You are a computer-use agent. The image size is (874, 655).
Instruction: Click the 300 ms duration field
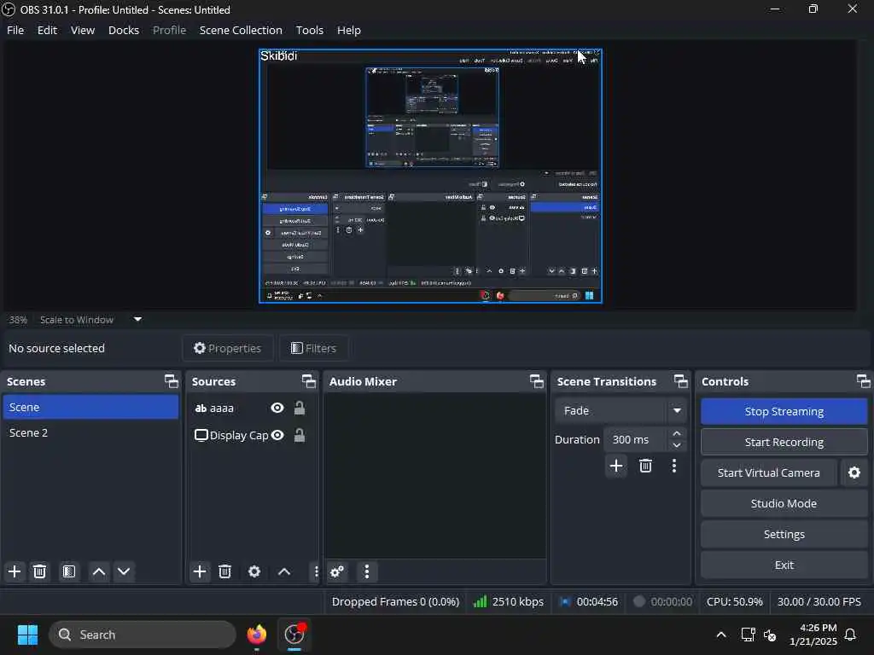coord(635,439)
